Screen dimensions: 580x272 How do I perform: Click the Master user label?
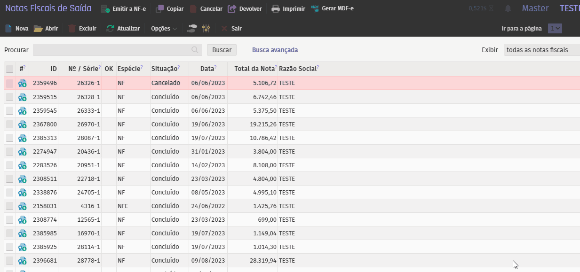coord(535,8)
